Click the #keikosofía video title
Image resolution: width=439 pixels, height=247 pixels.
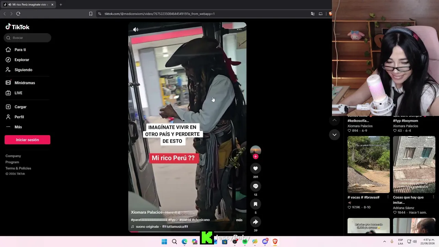358,121
